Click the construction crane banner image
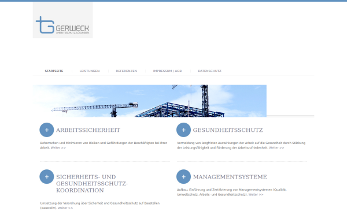This screenshot has width=347, height=216. pos(150,101)
